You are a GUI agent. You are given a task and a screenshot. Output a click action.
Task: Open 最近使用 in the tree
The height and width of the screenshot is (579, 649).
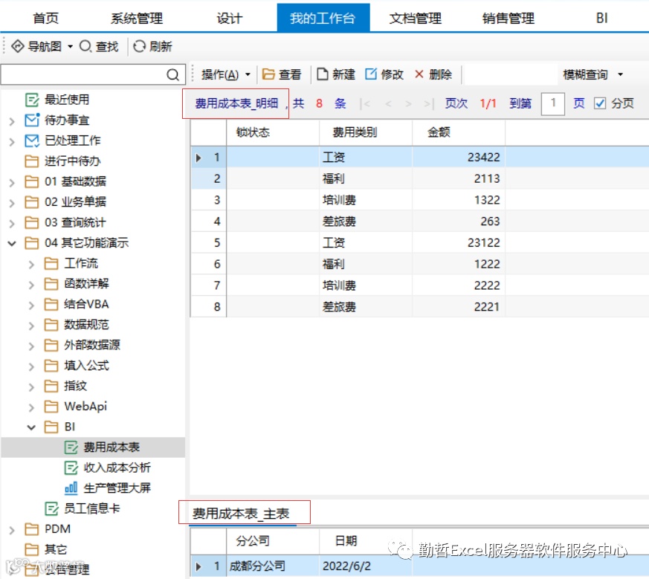(x=66, y=100)
